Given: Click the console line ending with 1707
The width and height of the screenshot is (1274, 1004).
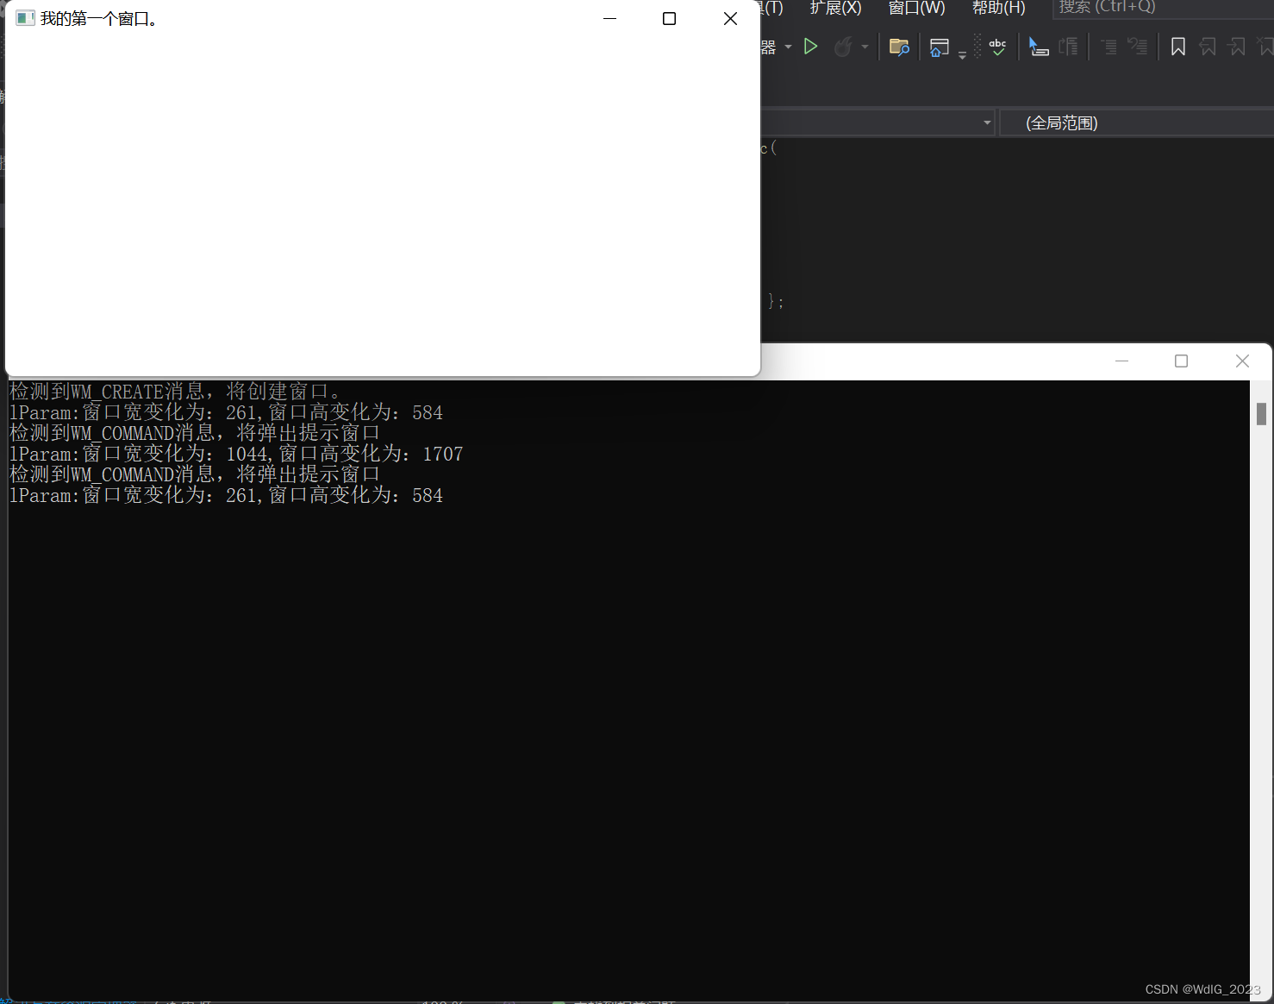Looking at the screenshot, I should point(236,454).
